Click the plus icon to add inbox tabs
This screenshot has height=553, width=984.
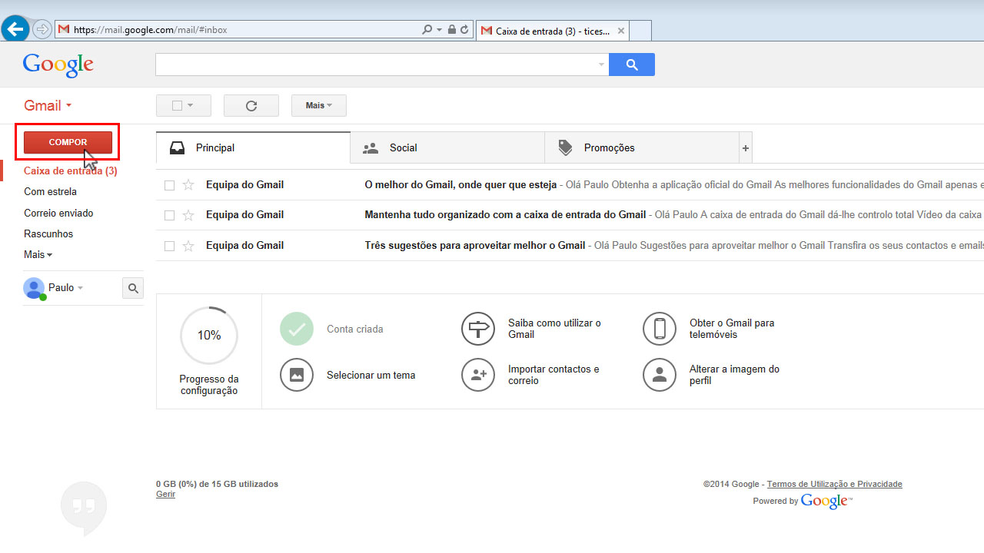745,148
